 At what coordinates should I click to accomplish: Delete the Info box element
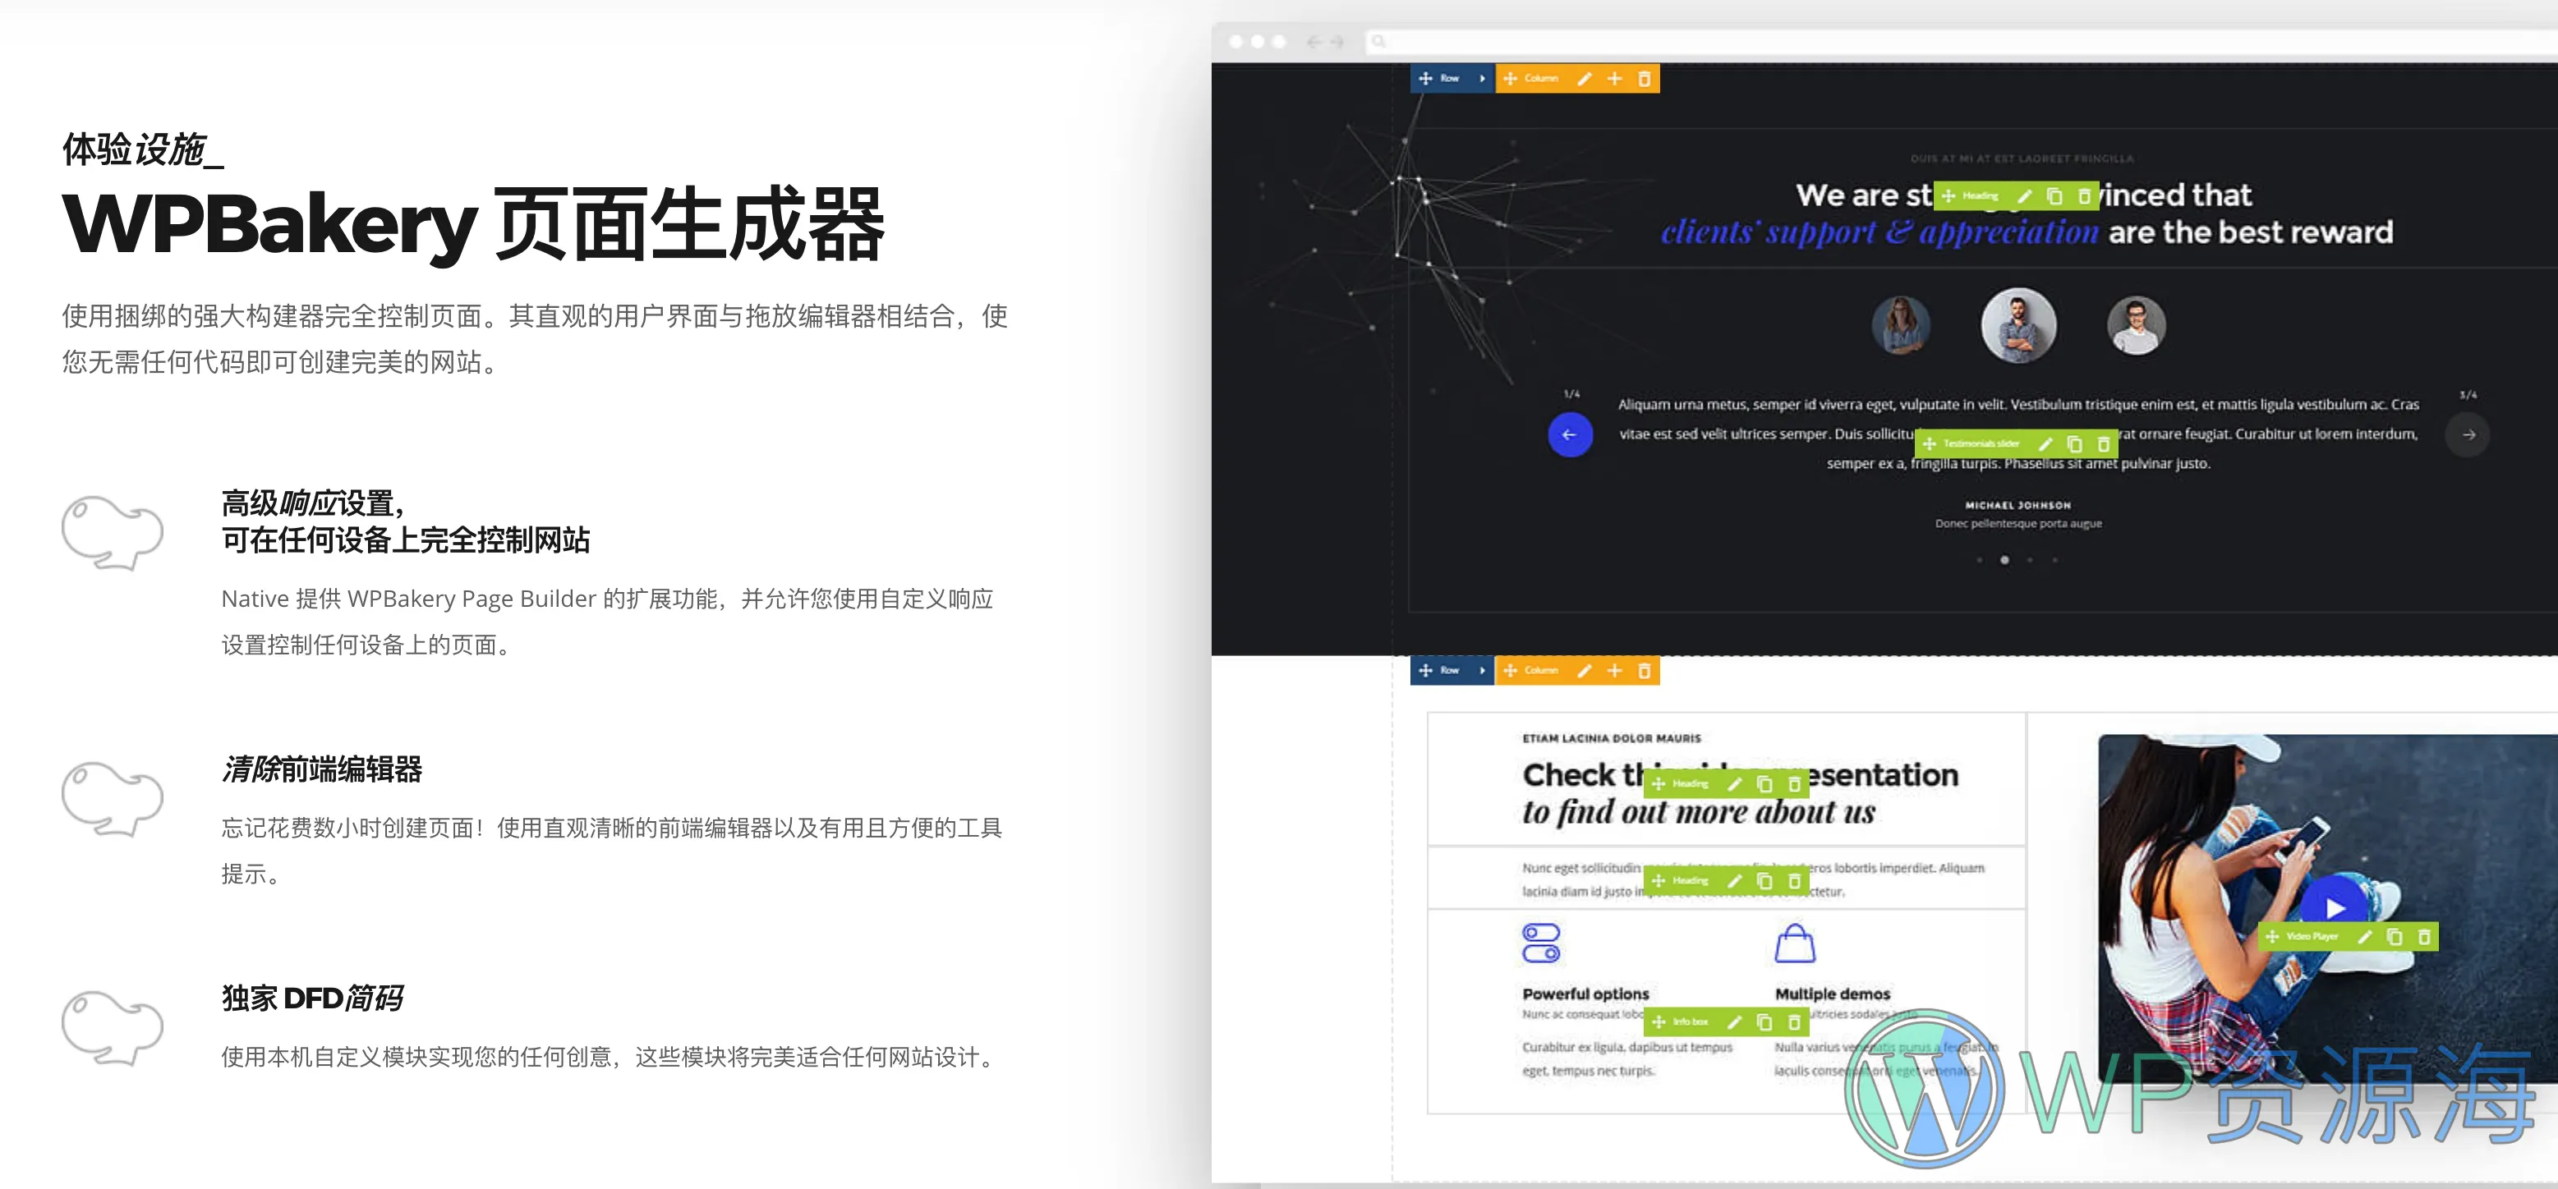tap(1794, 1022)
